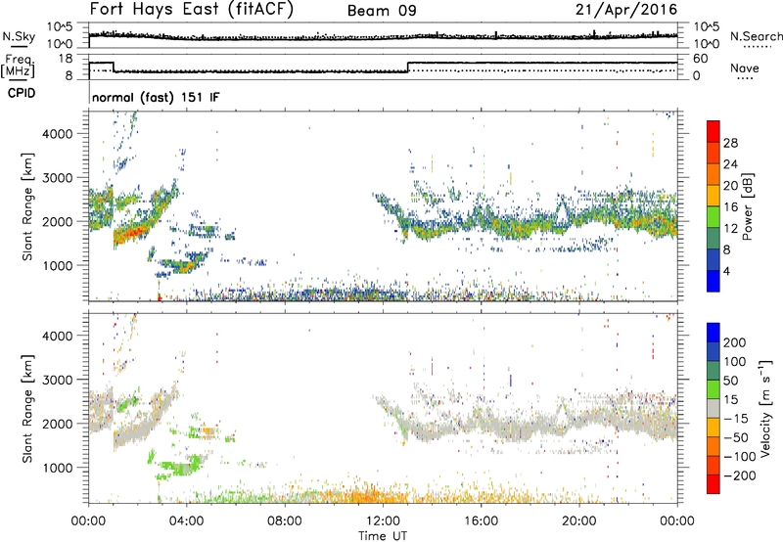Click the '12' label on power colorbar
Image resolution: width=783 pixels, height=542 pixels.
pyautogui.click(x=730, y=228)
